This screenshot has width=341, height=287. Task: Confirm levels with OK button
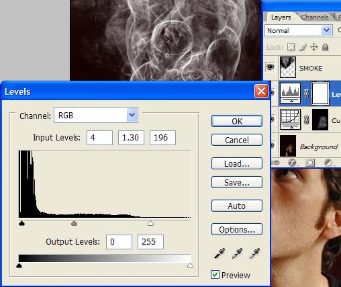[237, 121]
